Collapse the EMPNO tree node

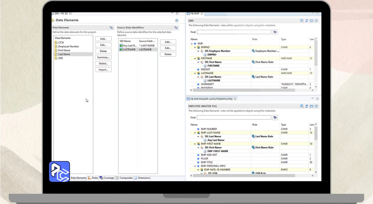[195, 47]
